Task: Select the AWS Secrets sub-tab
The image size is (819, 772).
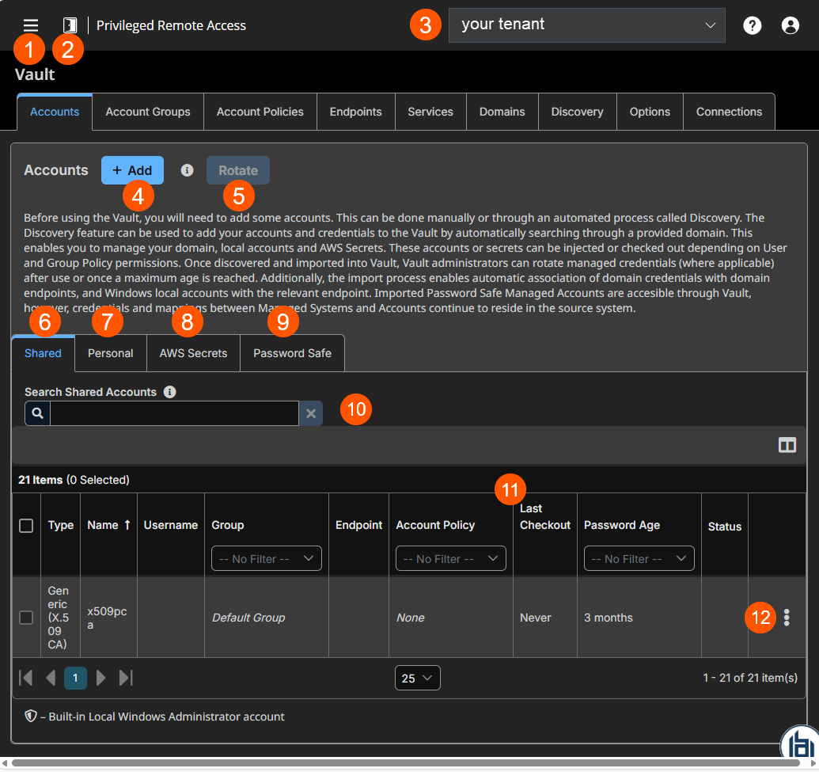Action: point(193,353)
